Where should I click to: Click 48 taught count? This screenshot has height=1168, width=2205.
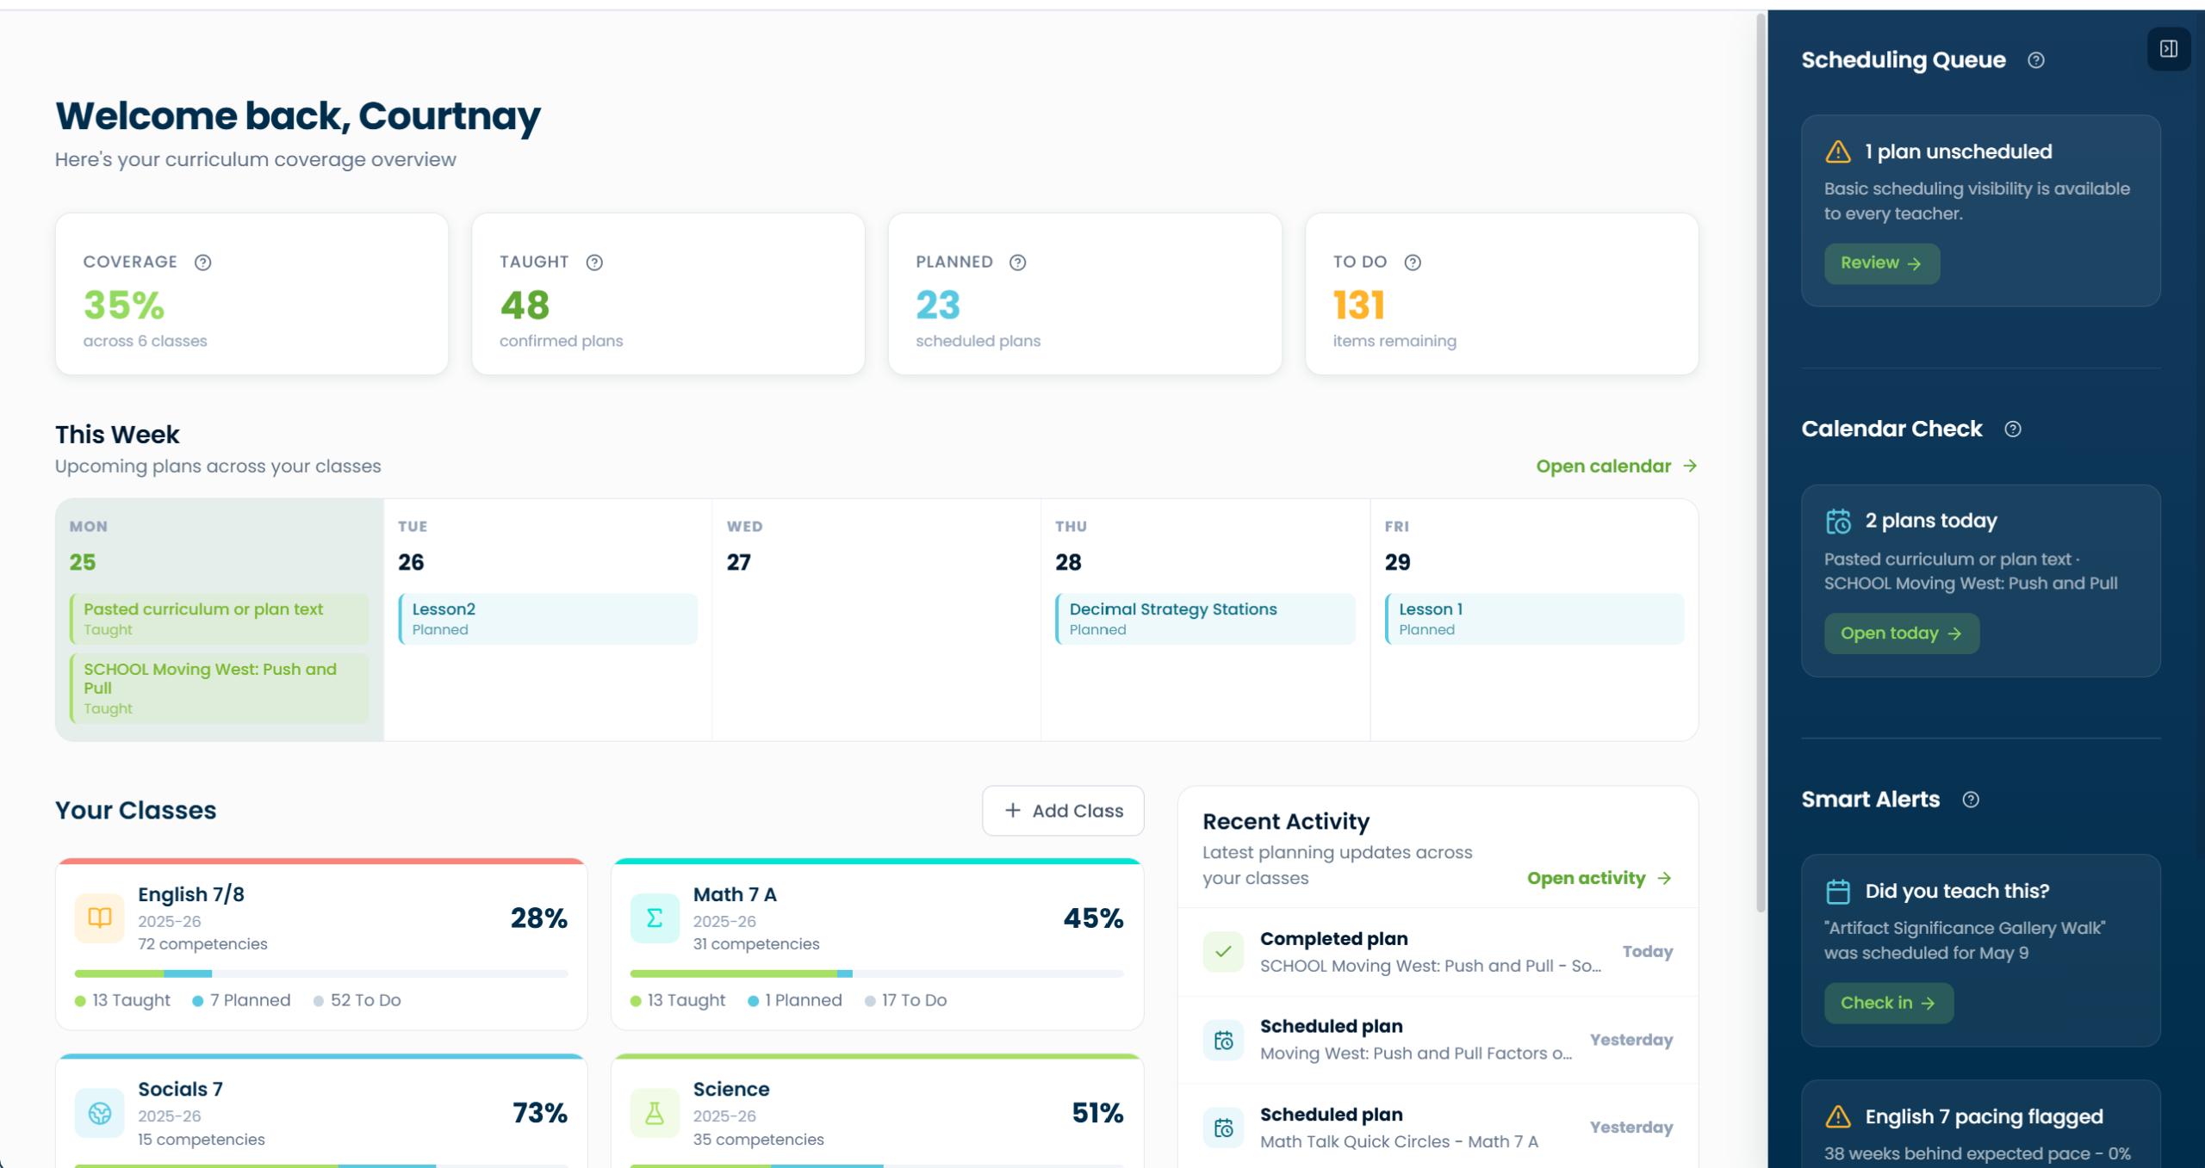pos(525,305)
